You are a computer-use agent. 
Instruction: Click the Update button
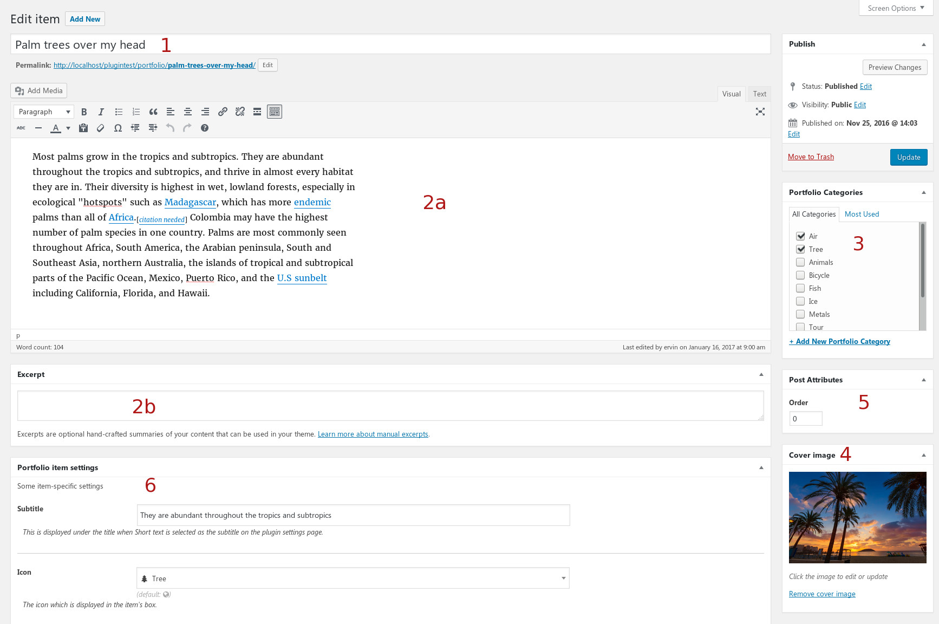coord(909,157)
